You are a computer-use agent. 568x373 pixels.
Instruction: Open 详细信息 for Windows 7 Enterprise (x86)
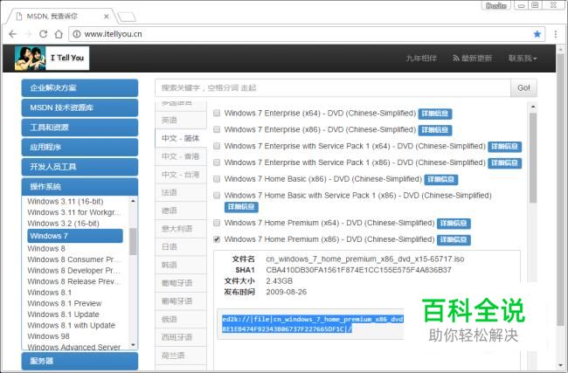click(434, 130)
